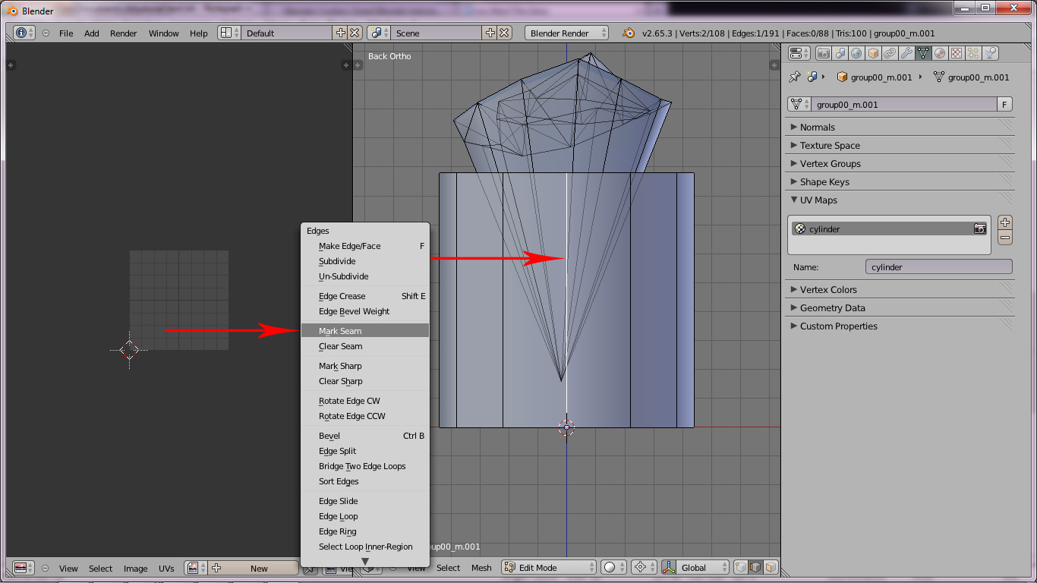The height and width of the screenshot is (583, 1037).
Task: Open the File menu
Action: coord(66,33)
